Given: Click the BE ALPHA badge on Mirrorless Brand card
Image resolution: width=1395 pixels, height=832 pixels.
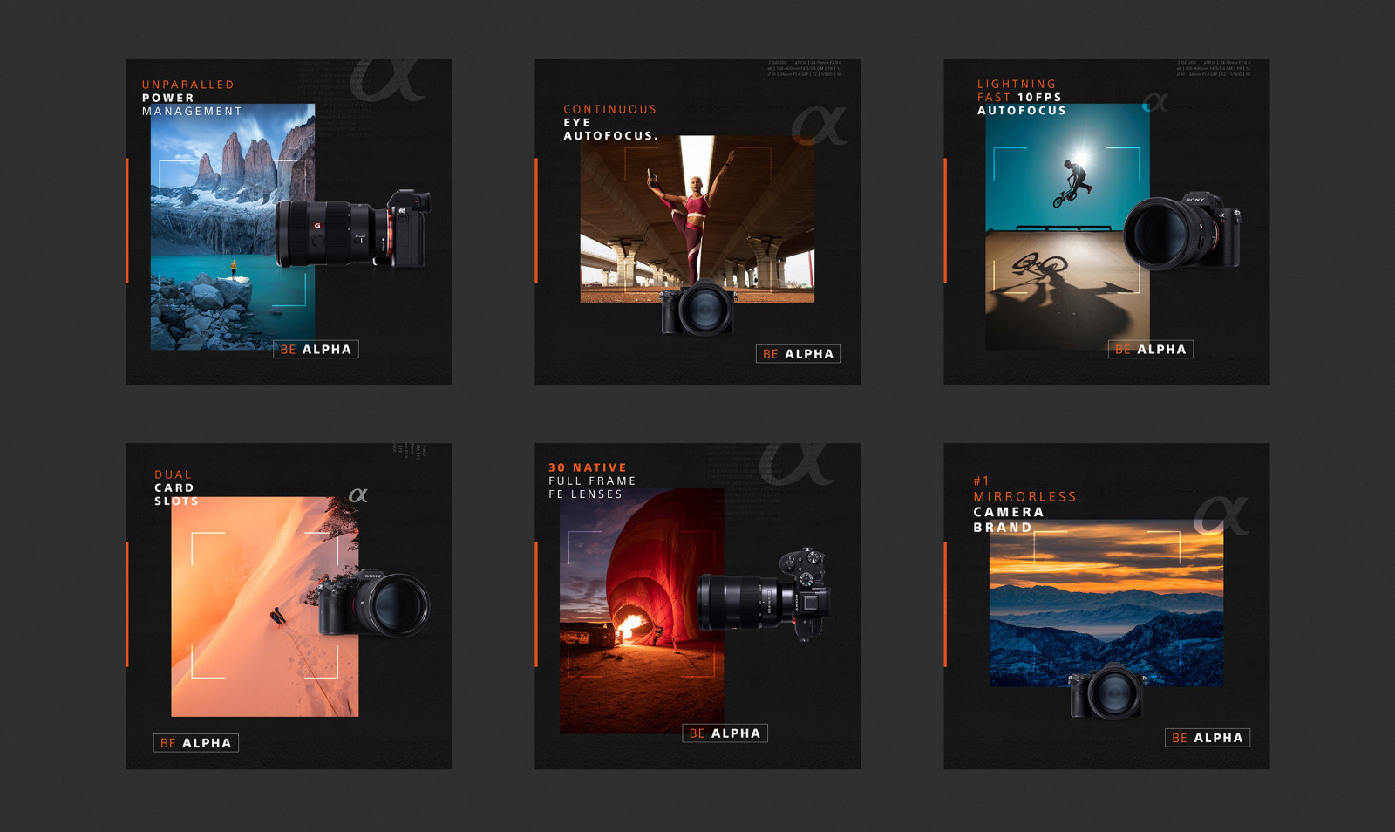Looking at the screenshot, I should pyautogui.click(x=1208, y=738).
